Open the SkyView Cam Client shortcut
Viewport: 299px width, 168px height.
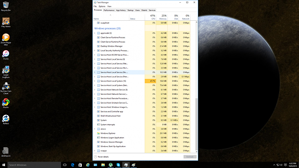tap(6, 88)
